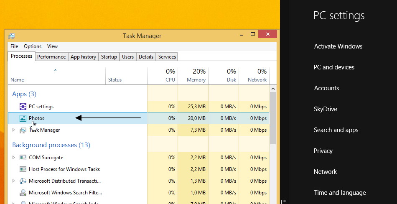The image size is (397, 204).
Task: Sort processes by CPU column
Action: click(163, 76)
